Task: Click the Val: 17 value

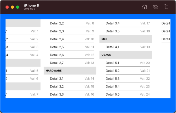Action: (x=145, y=23)
